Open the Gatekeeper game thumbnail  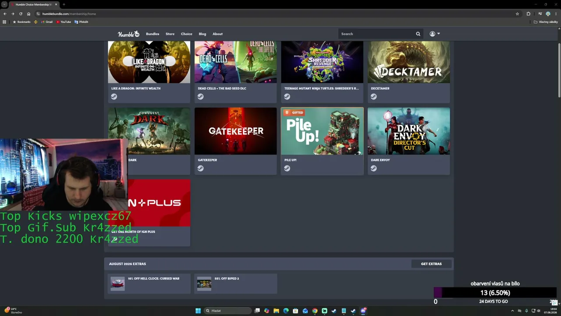pyautogui.click(x=236, y=131)
